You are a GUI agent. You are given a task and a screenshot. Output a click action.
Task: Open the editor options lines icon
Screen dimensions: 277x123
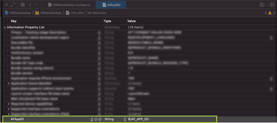point(262,5)
